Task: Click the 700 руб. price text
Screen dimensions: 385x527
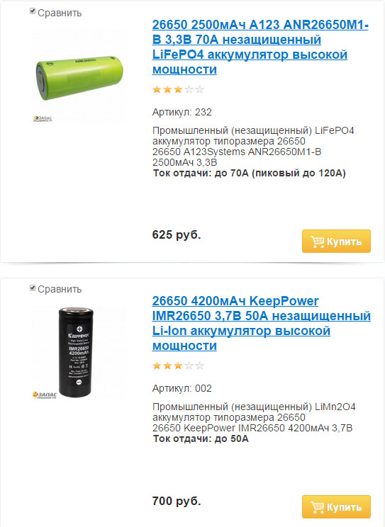Action: pos(177,501)
